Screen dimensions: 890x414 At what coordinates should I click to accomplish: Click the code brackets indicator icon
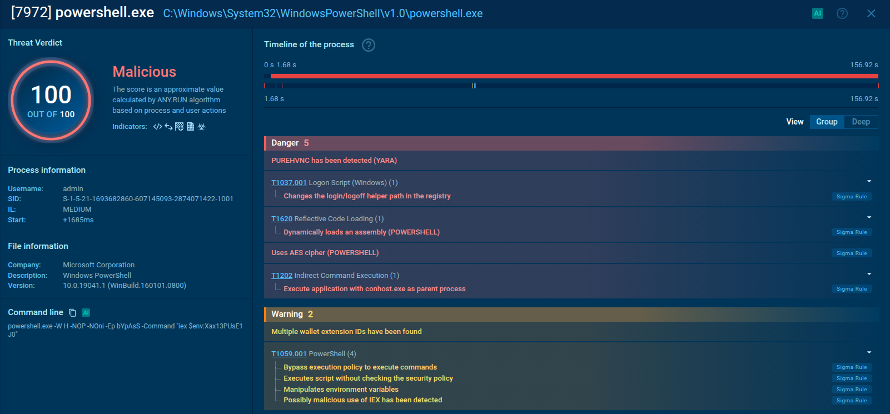(157, 127)
